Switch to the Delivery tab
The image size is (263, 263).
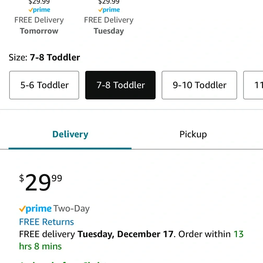point(70,134)
